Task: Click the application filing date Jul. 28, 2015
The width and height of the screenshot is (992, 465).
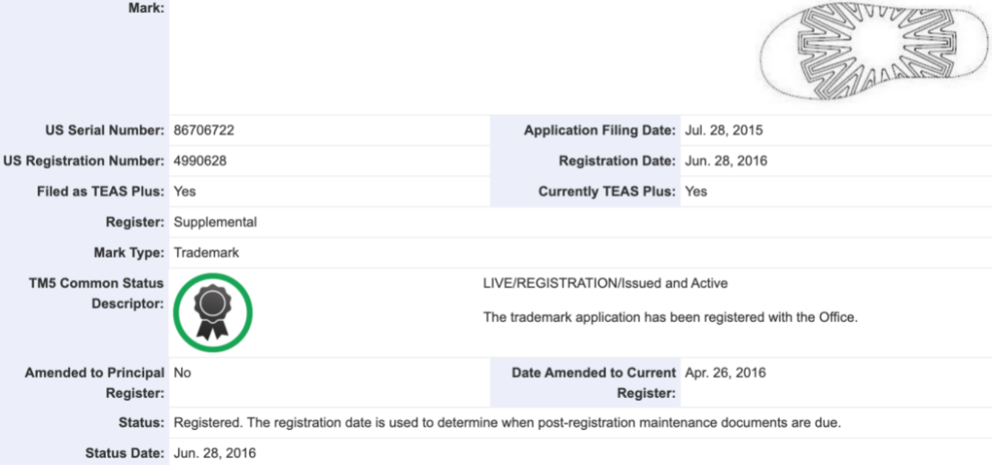Action: [724, 130]
